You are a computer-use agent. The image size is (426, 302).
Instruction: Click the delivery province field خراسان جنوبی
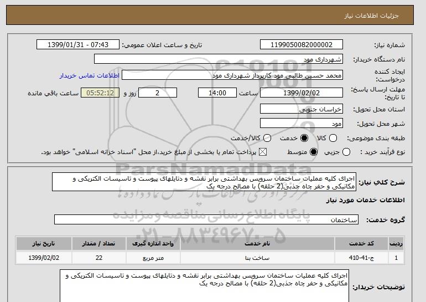coord(302,109)
